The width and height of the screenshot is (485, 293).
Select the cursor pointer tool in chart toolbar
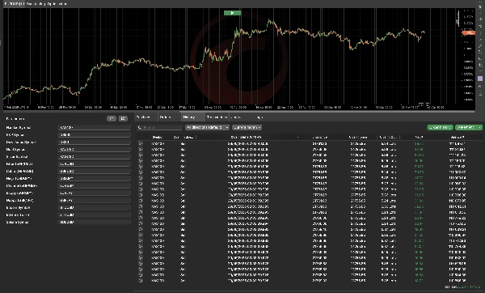tap(480, 6)
